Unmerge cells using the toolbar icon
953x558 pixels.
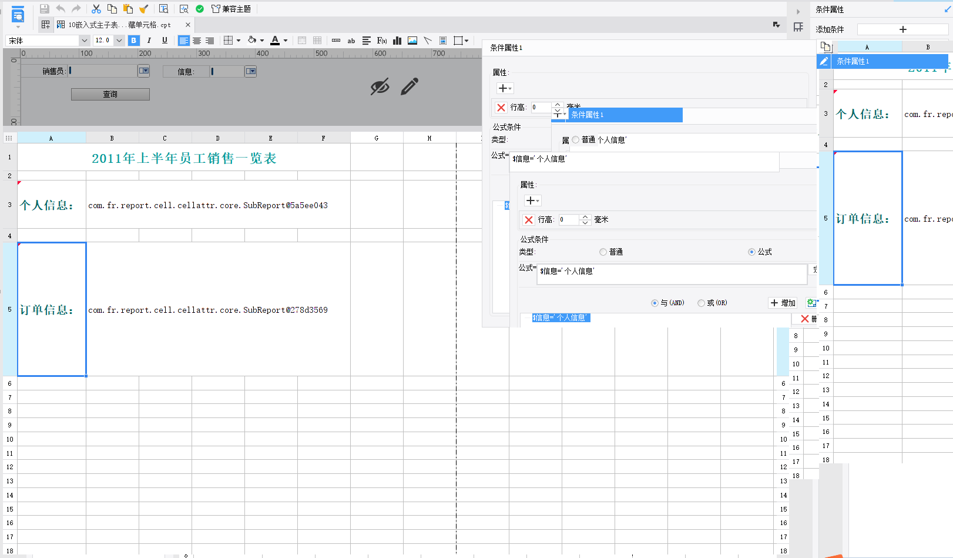coord(317,41)
